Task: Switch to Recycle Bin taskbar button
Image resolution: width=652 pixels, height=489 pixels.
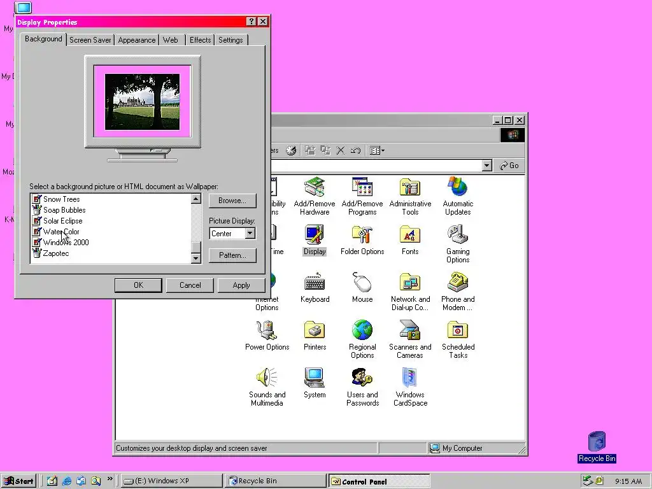Action: coord(276,481)
